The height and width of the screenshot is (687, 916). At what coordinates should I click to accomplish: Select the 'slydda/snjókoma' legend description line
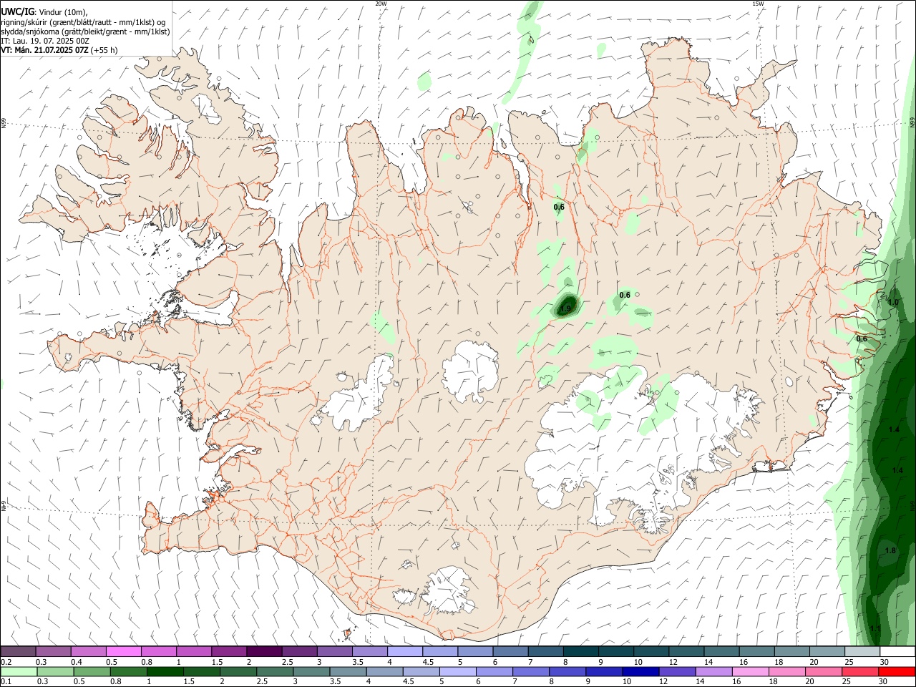(85, 31)
